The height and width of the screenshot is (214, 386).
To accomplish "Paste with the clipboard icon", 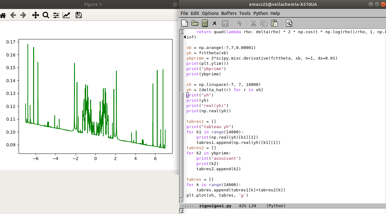I will click(x=274, y=23).
